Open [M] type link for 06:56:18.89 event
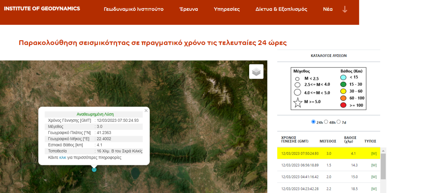 pos(374,165)
